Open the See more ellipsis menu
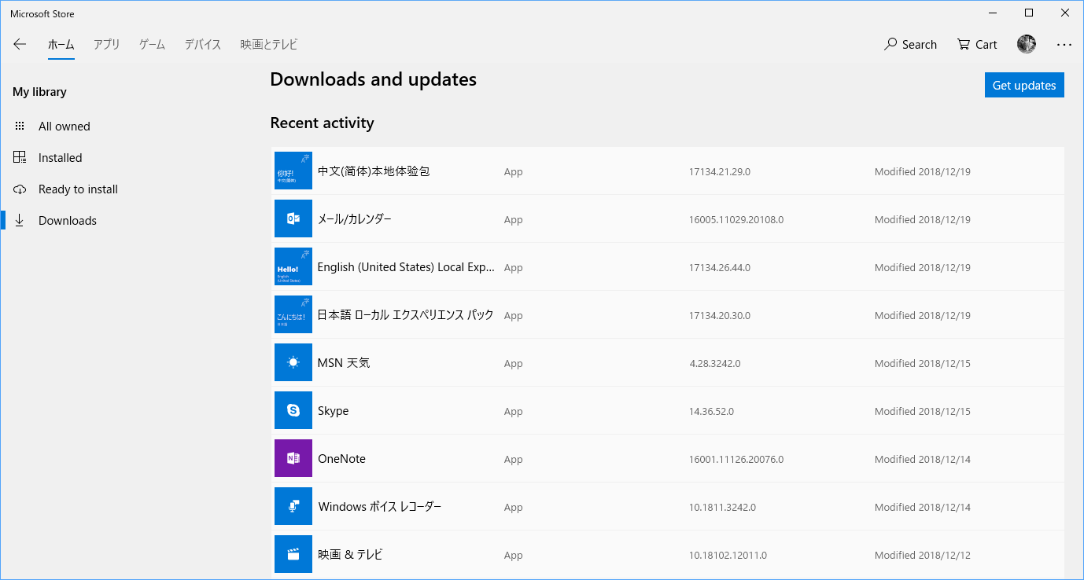This screenshot has height=580, width=1084. click(x=1064, y=45)
